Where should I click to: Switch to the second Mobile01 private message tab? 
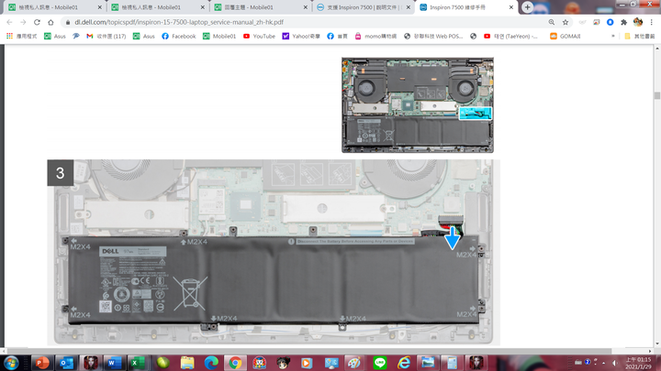(x=158, y=7)
